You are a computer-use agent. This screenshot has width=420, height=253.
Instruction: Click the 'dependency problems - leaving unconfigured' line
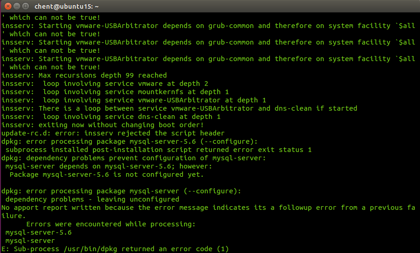(92, 199)
